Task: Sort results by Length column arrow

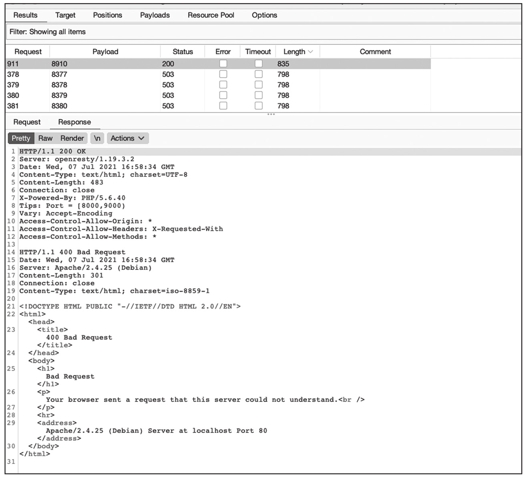Action: click(x=311, y=52)
